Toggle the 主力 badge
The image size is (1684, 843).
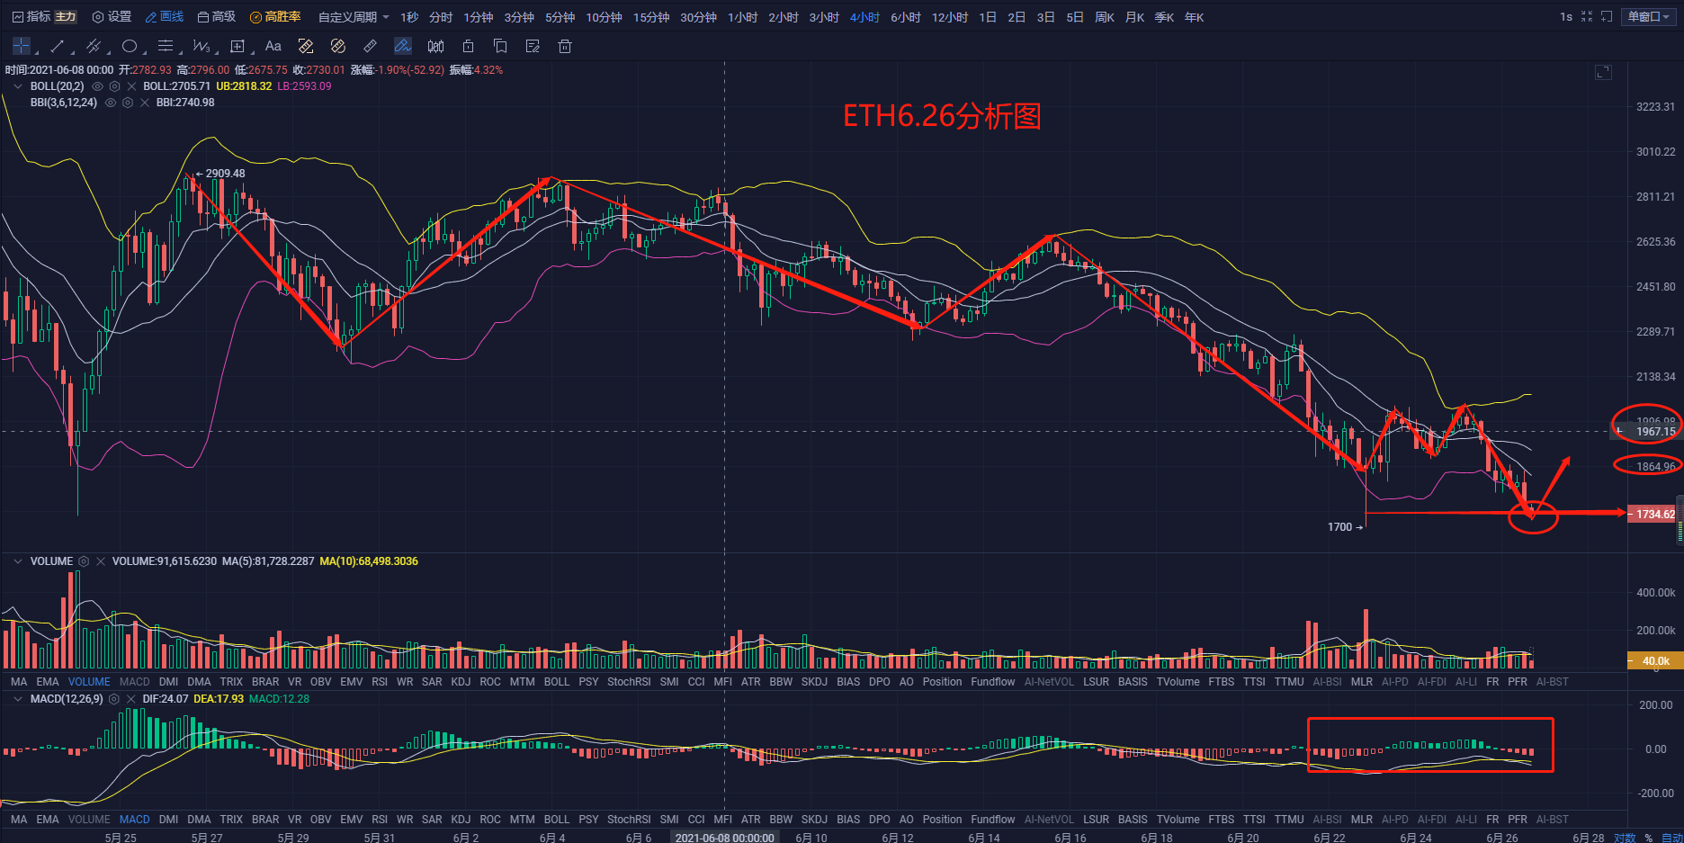[66, 17]
